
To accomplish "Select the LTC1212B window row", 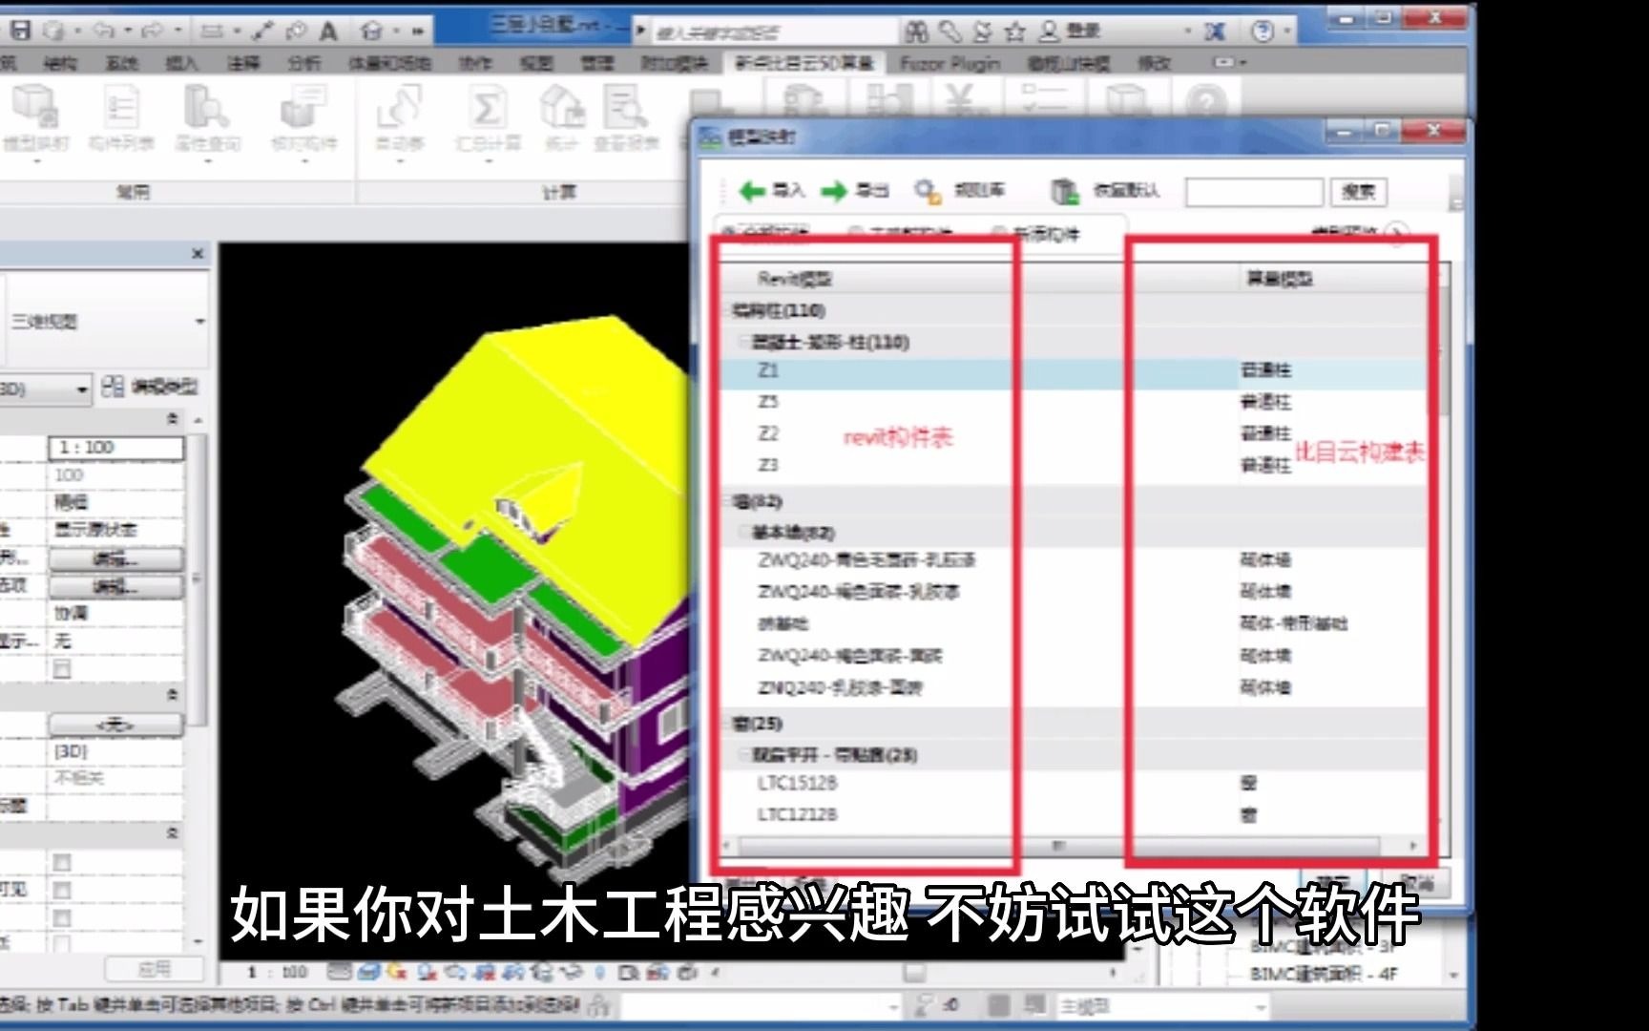I will [x=1074, y=815].
